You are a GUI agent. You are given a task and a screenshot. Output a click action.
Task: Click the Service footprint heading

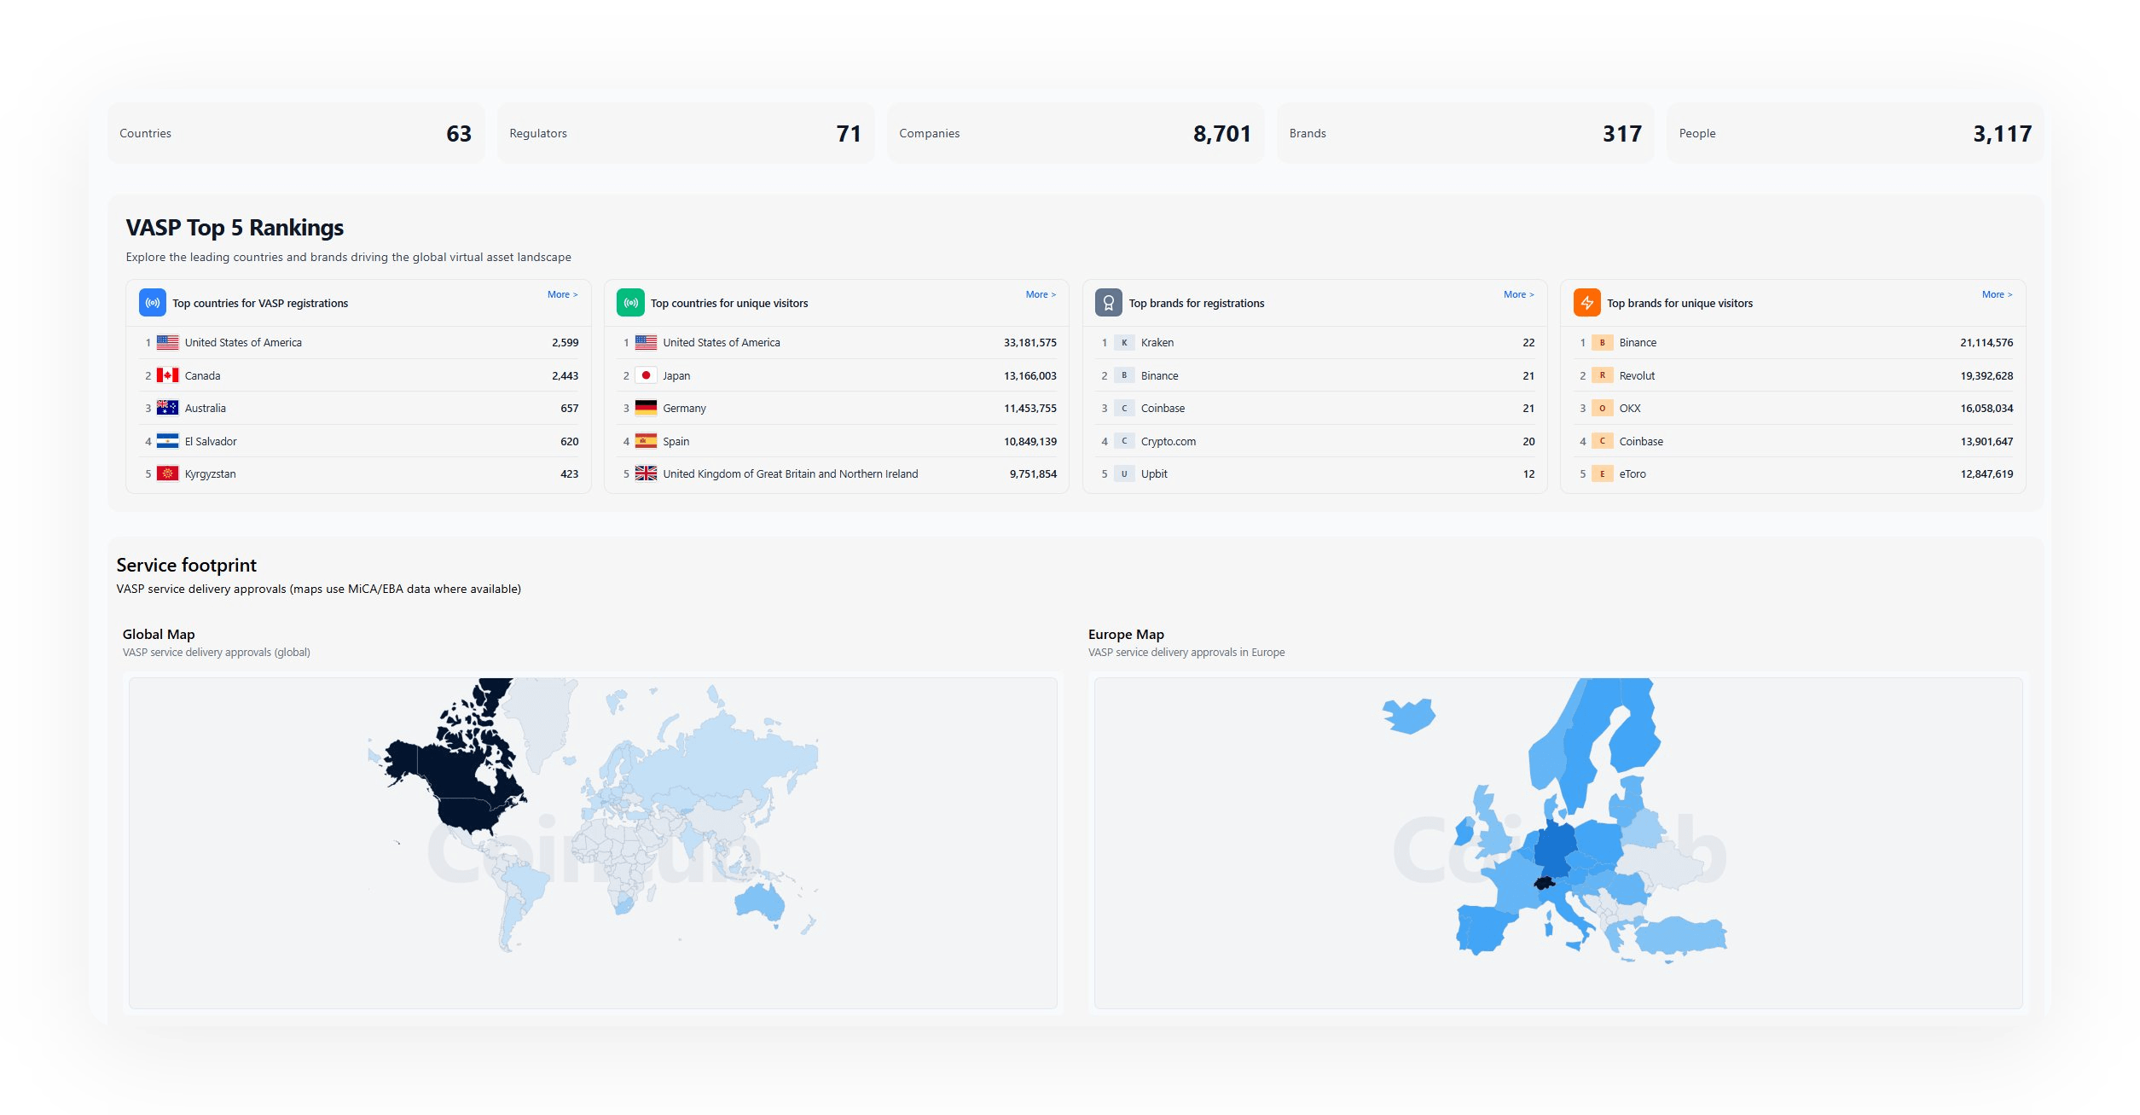[186, 565]
